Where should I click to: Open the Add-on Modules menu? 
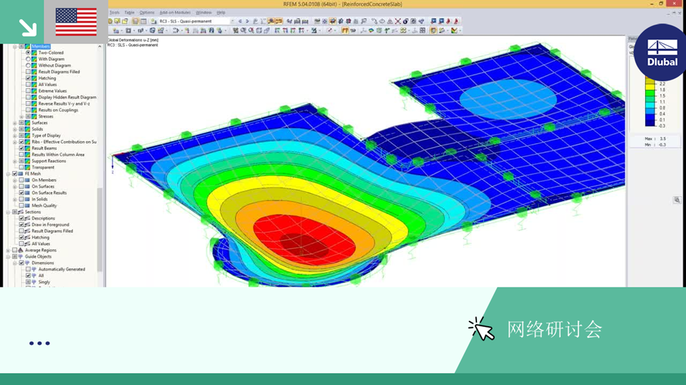175,13
